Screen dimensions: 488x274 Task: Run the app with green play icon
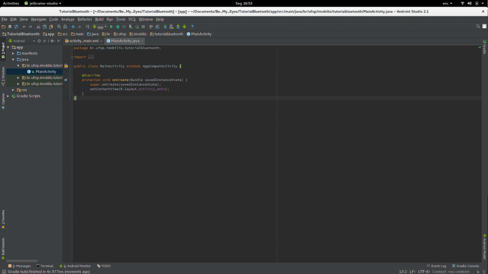[112, 27]
